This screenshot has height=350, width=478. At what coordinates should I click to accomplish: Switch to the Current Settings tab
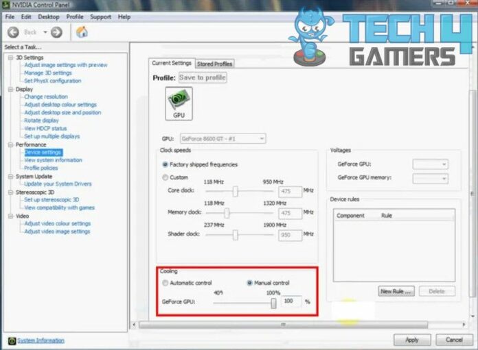point(172,63)
